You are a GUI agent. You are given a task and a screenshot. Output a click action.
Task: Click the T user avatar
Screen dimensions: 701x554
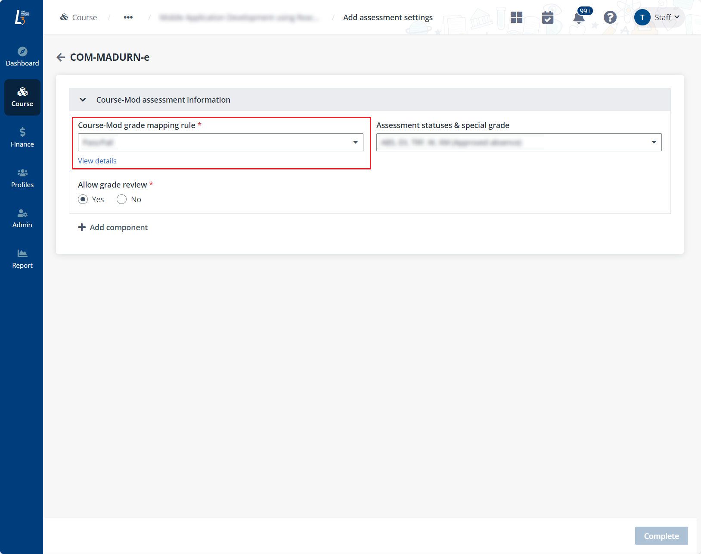point(642,17)
